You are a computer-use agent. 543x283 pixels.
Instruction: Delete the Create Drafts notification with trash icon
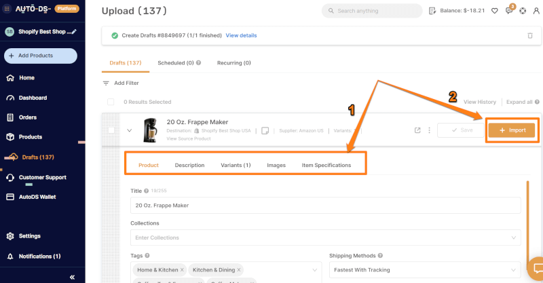click(x=530, y=35)
